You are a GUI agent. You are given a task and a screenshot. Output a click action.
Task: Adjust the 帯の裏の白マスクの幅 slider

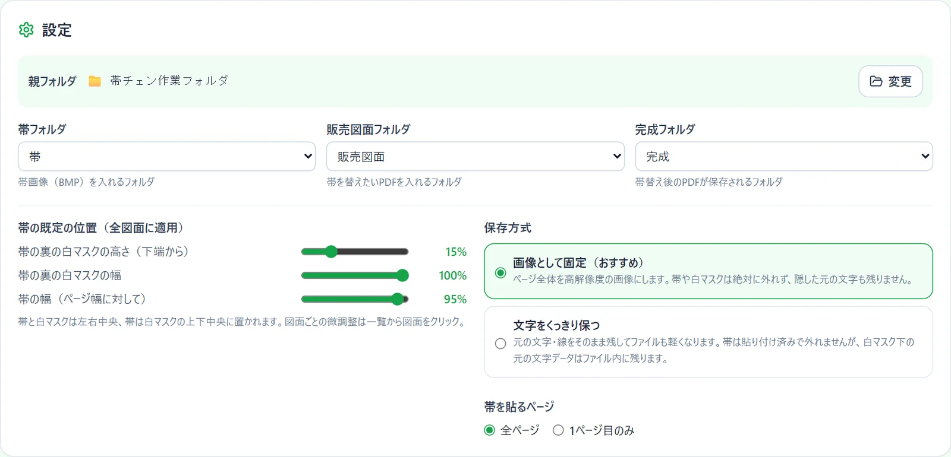(355, 275)
